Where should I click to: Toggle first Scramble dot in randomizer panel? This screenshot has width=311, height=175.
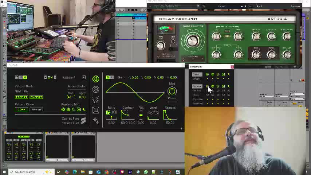[207, 99]
